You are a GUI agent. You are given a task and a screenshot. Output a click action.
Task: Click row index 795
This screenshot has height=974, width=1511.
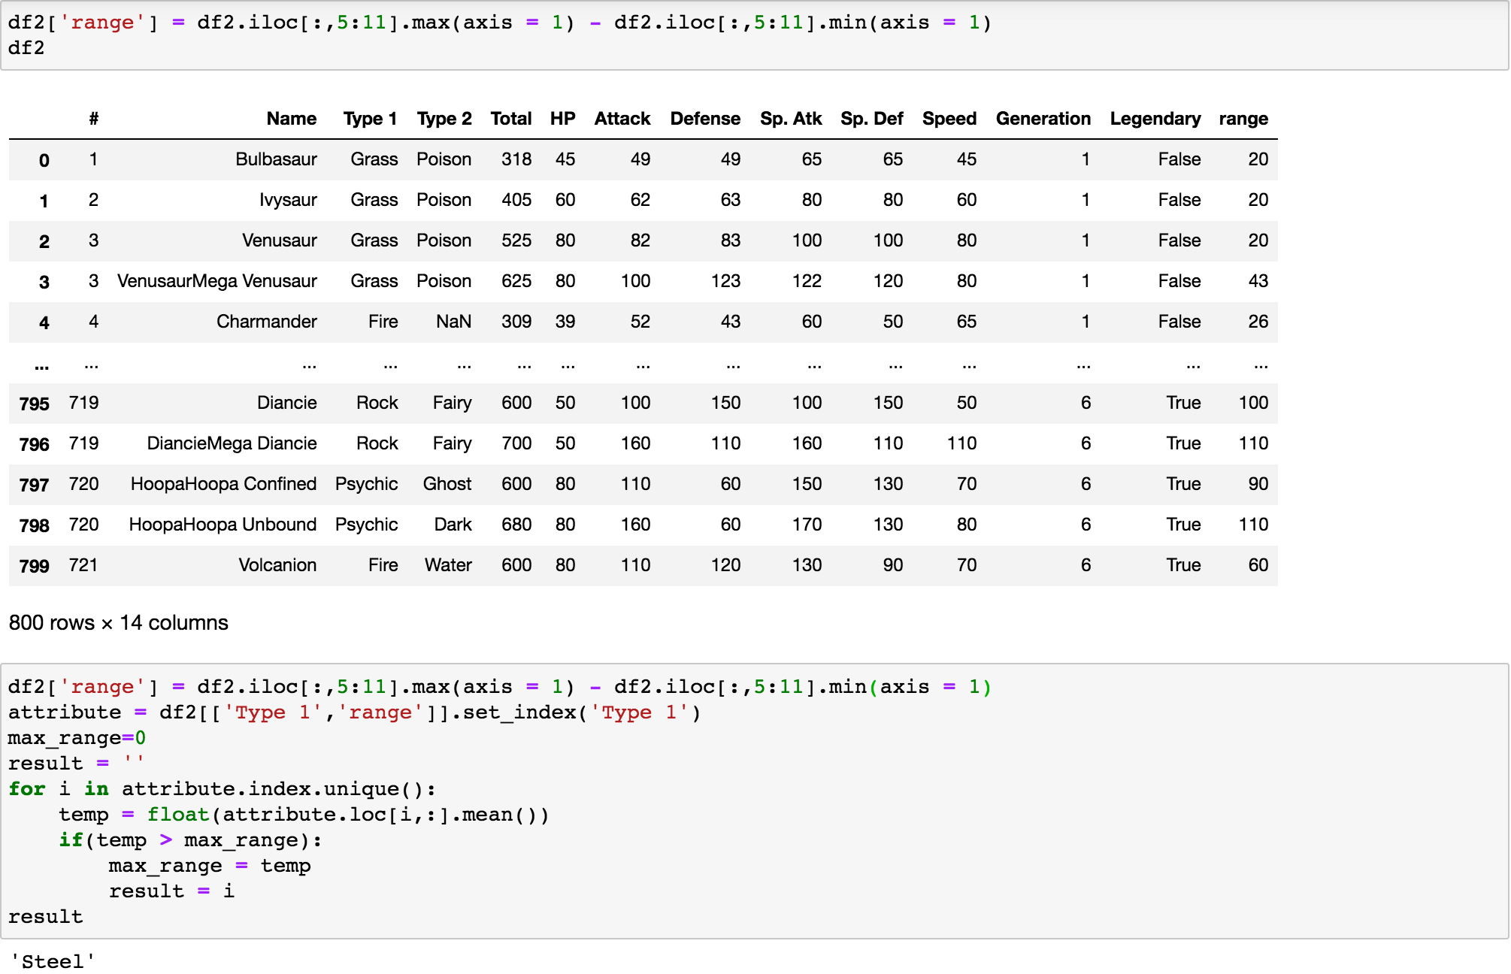pos(34,404)
